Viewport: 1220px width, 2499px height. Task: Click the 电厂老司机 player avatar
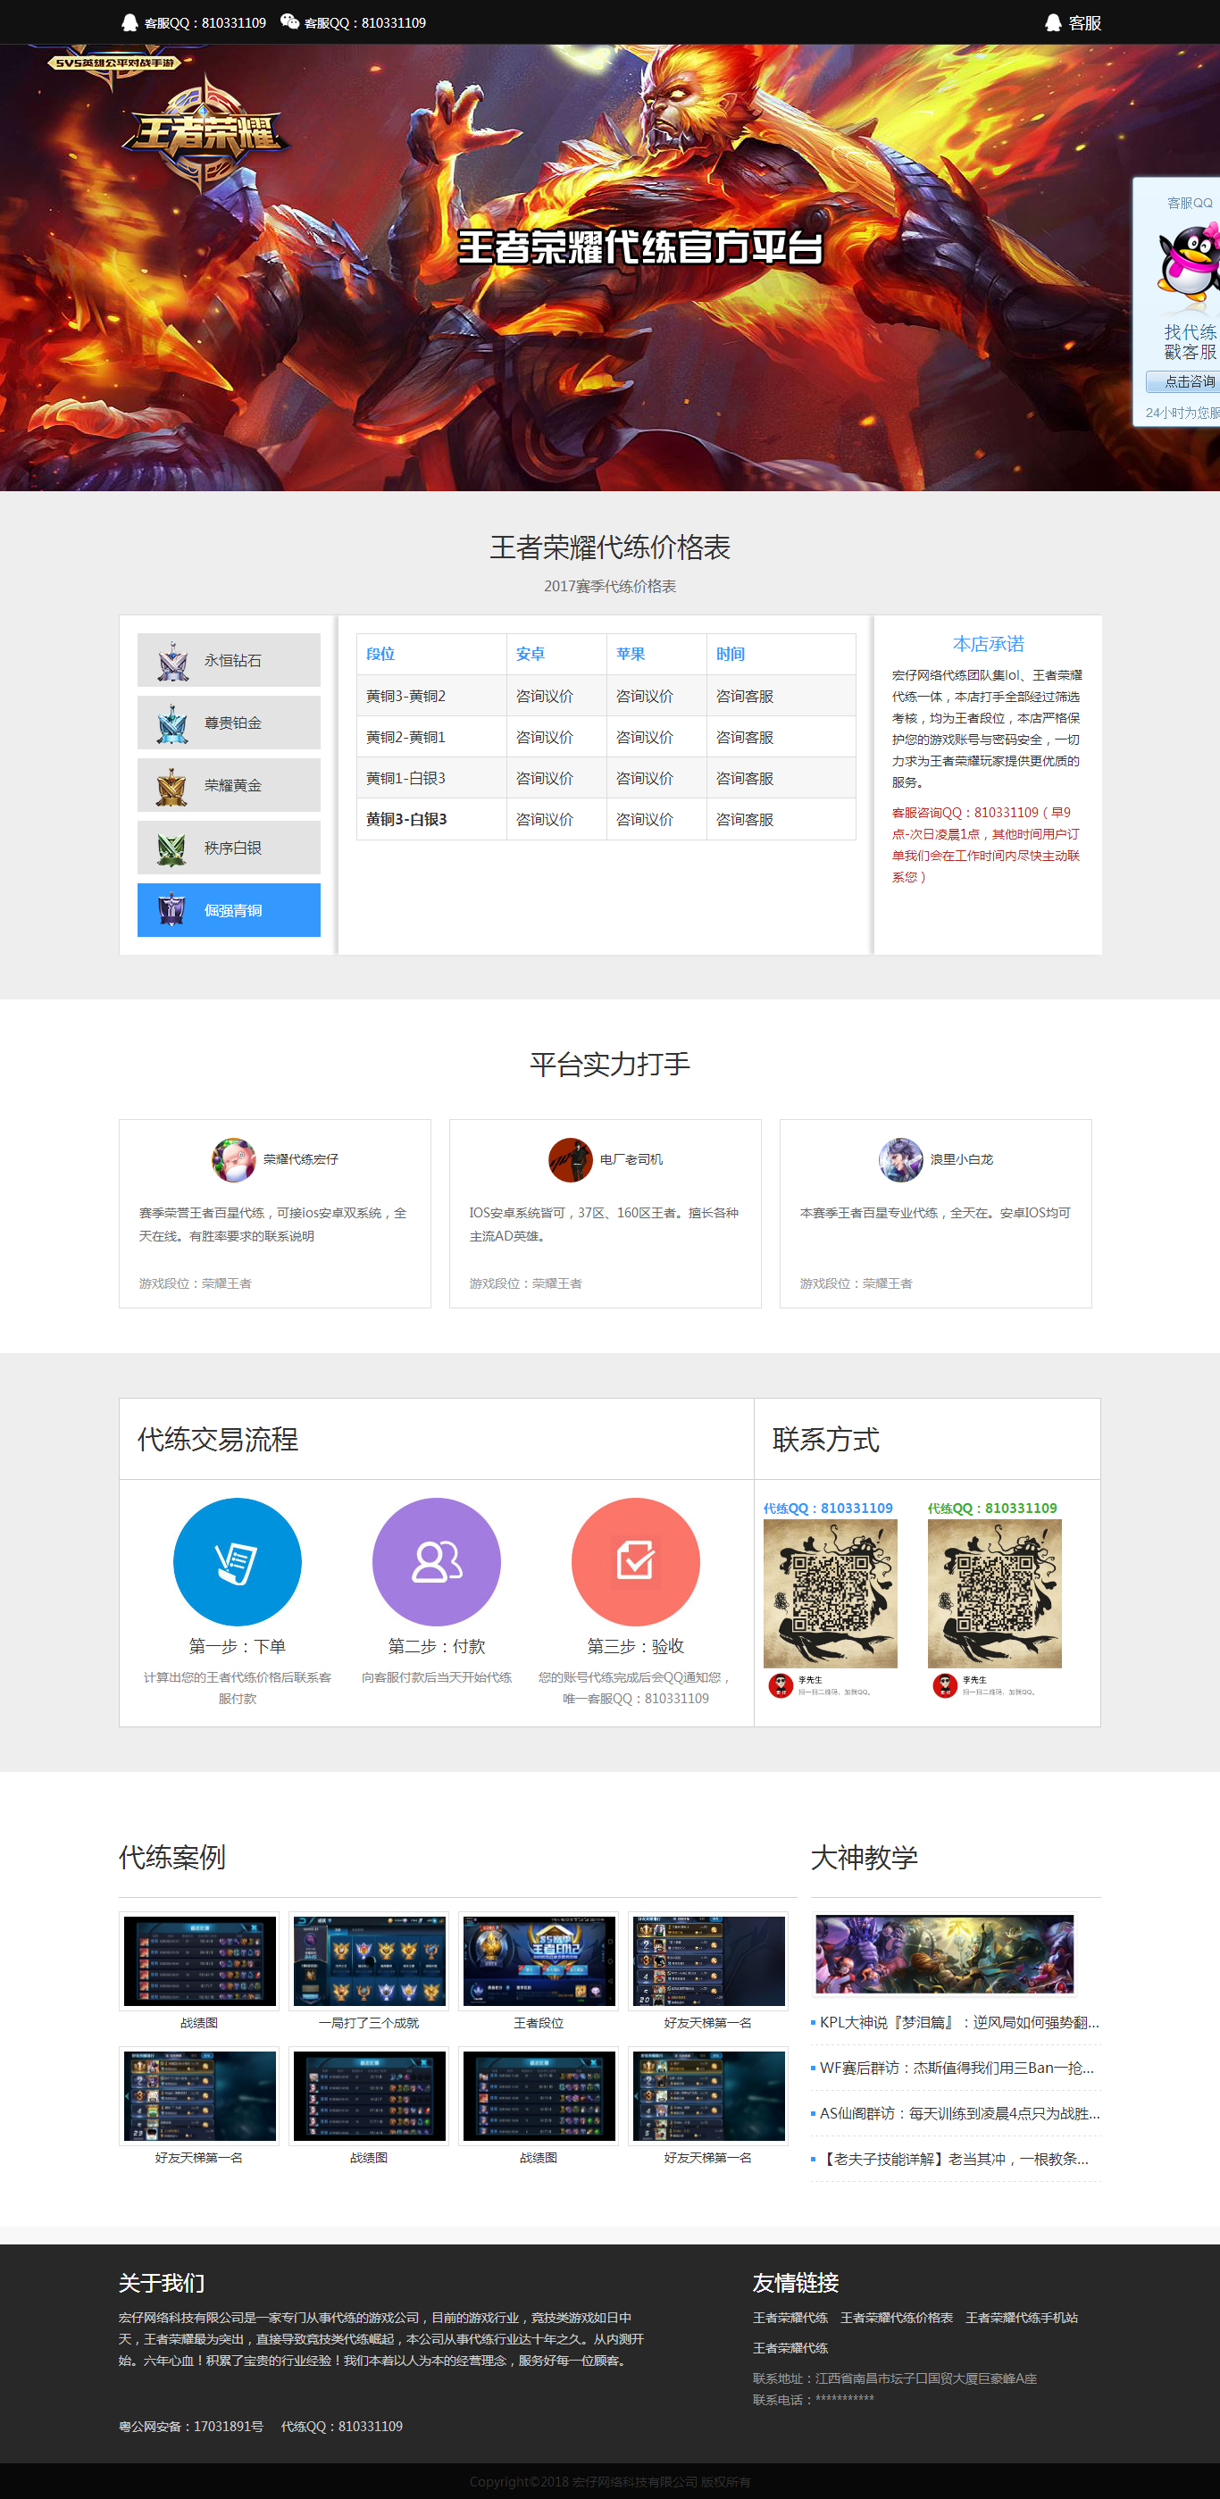pyautogui.click(x=570, y=1159)
